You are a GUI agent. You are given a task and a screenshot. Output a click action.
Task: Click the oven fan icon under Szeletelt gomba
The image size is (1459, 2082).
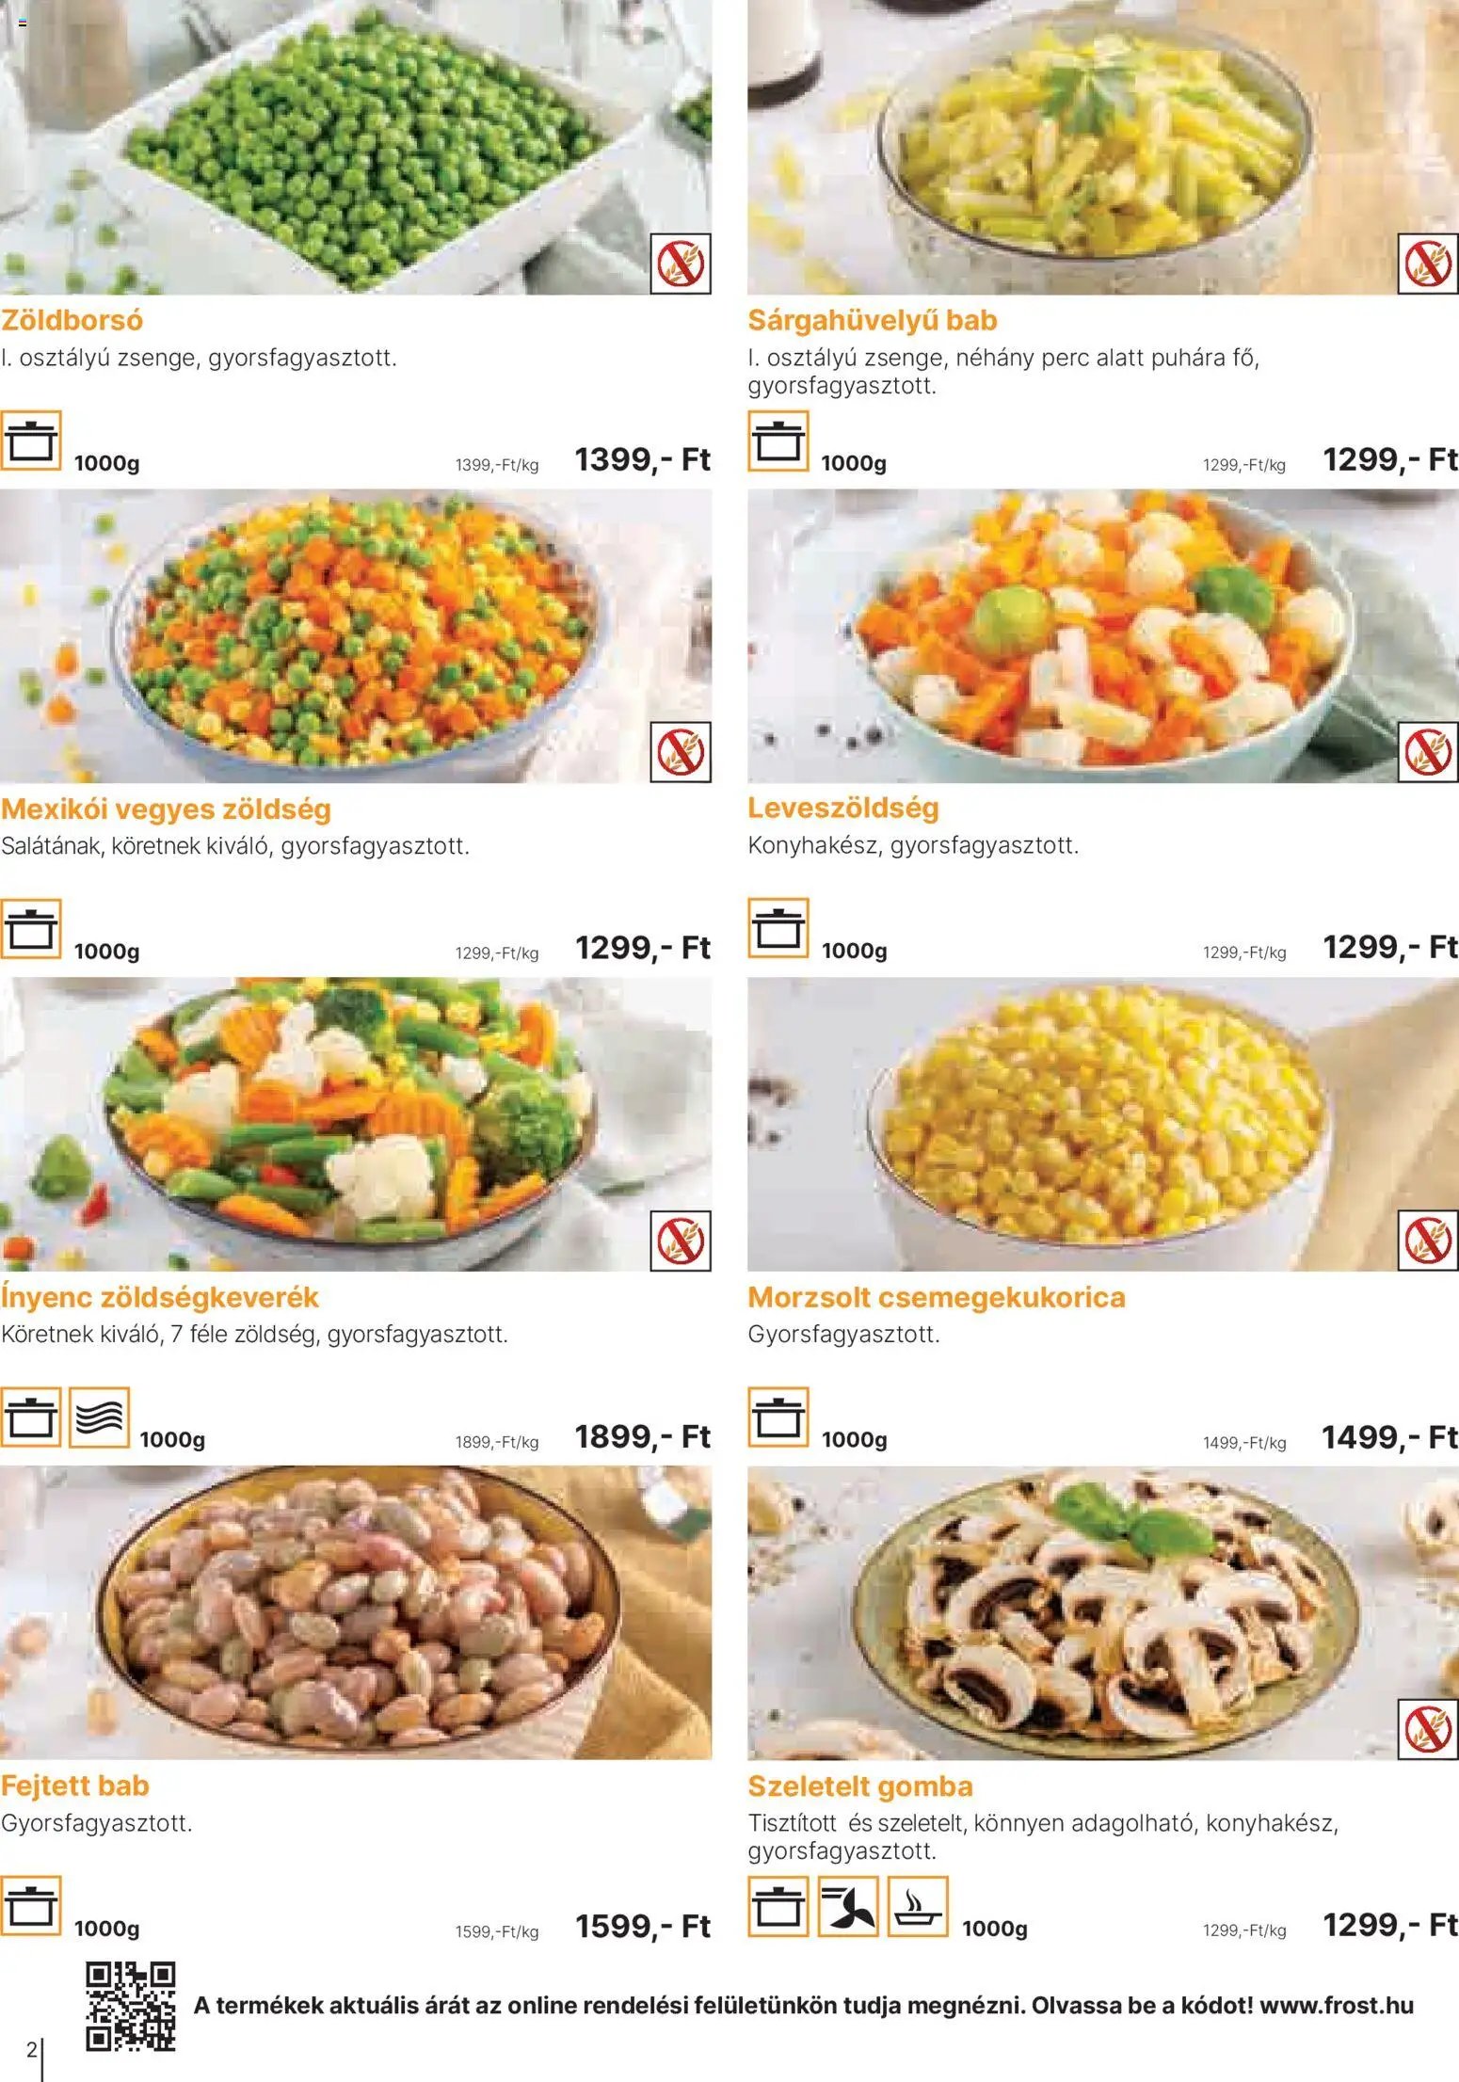click(847, 1906)
